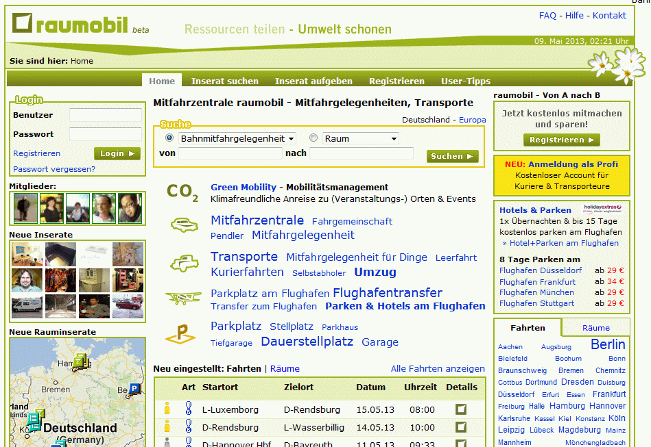Select the Raum radio button
Viewport: 651px width, 447px height.
pyautogui.click(x=313, y=138)
